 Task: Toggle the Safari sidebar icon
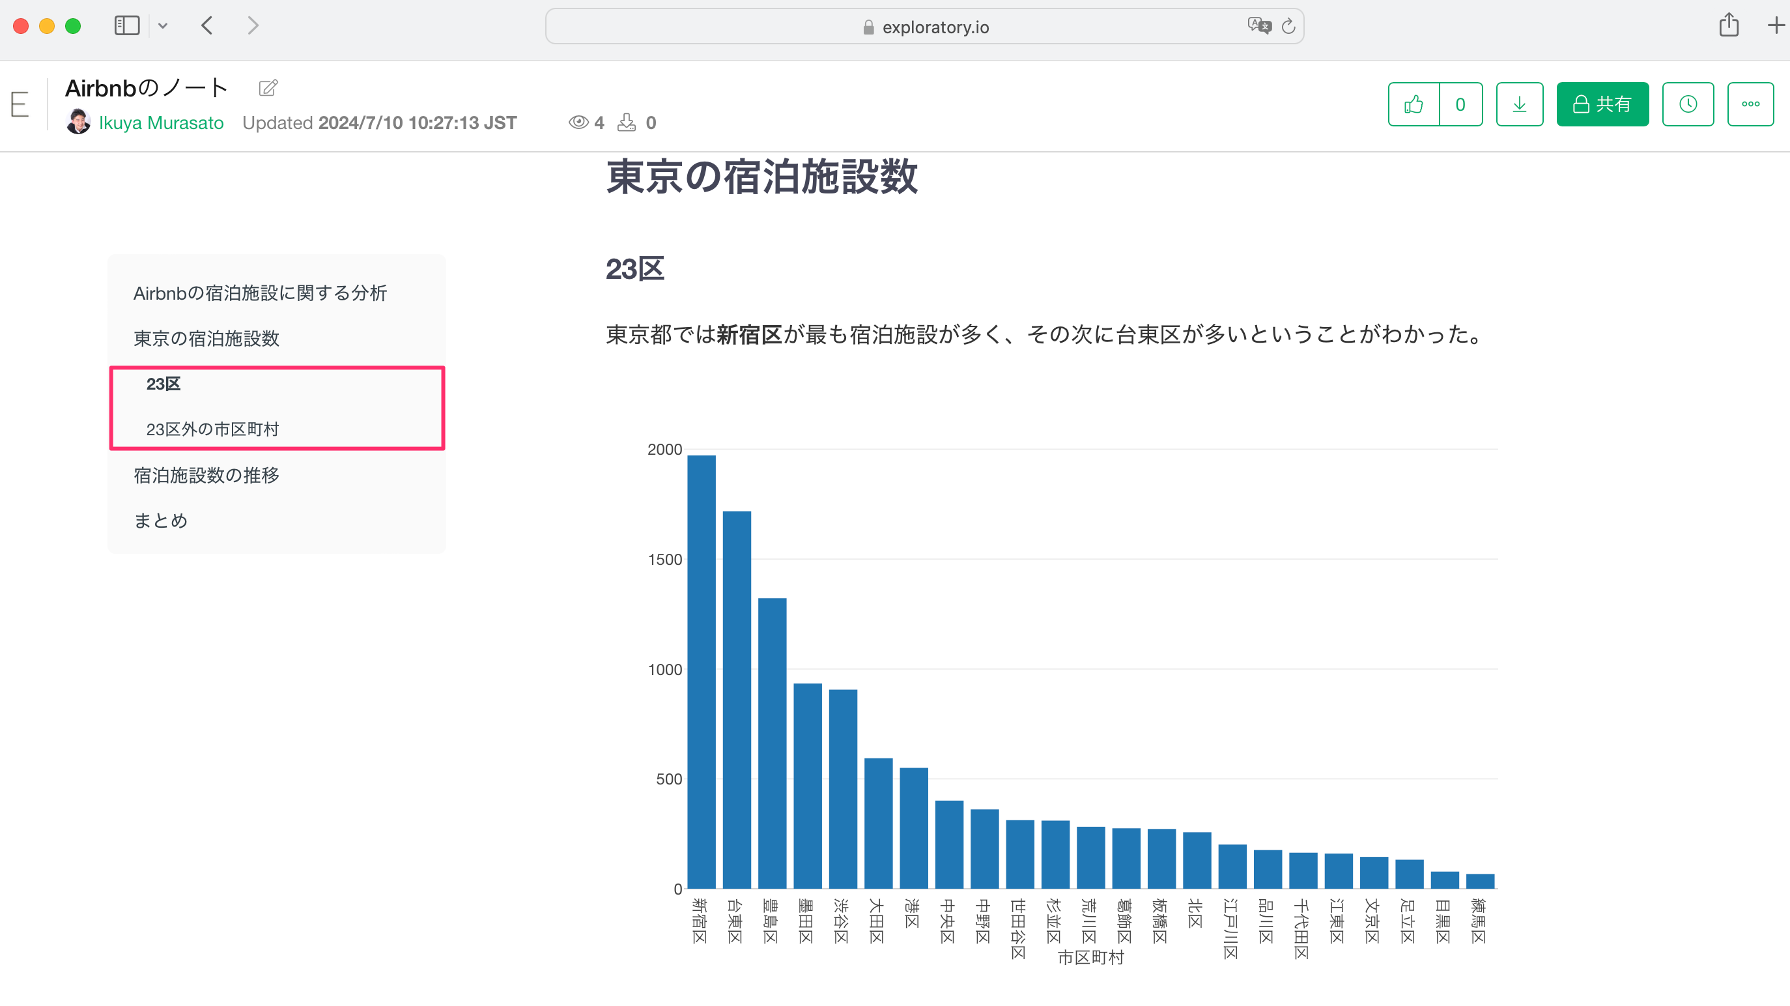(x=126, y=25)
